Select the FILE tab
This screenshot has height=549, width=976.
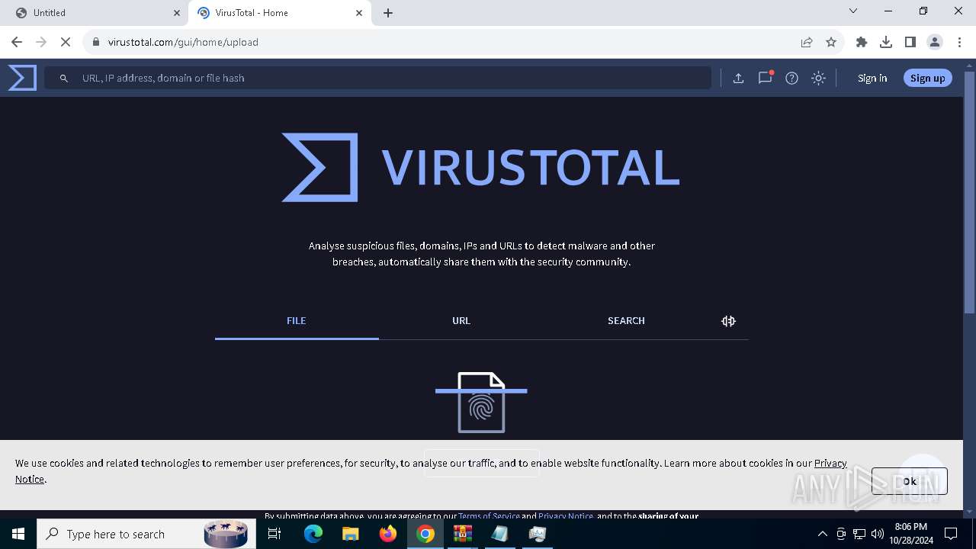click(x=297, y=321)
